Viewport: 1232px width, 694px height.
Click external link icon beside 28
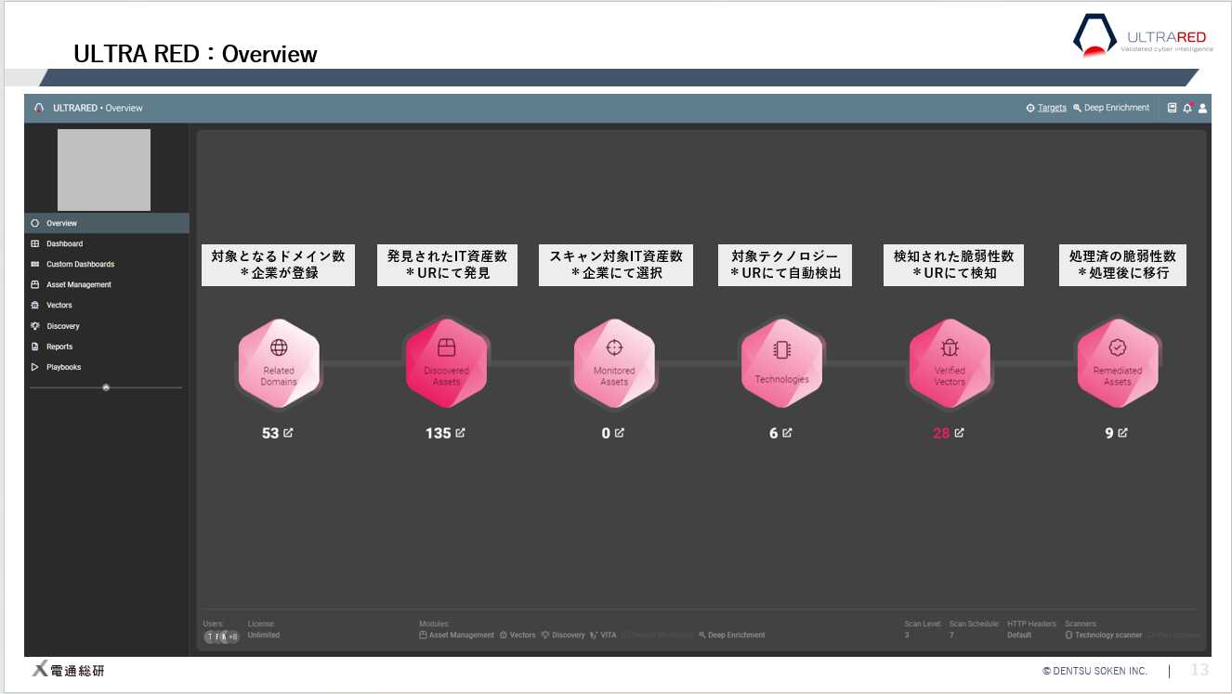tap(960, 433)
